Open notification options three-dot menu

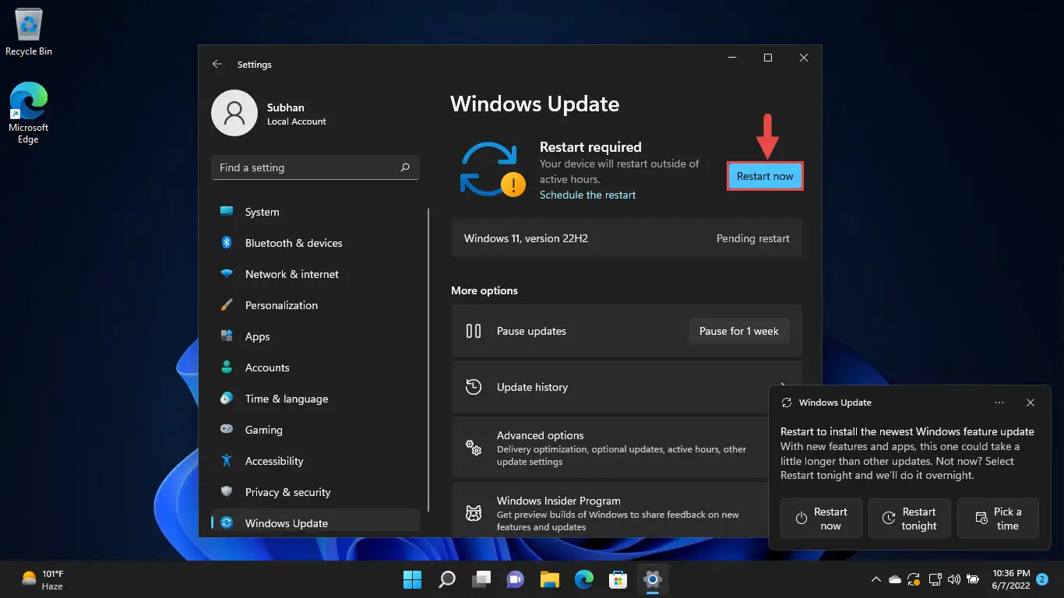tap(999, 403)
